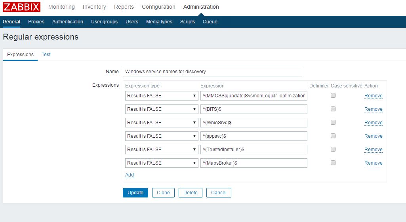Viewport: 406px width, 222px height.
Task: Switch to the Test tab
Action: click(x=46, y=55)
